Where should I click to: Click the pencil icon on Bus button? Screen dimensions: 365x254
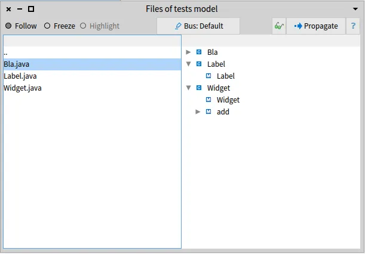(178, 26)
